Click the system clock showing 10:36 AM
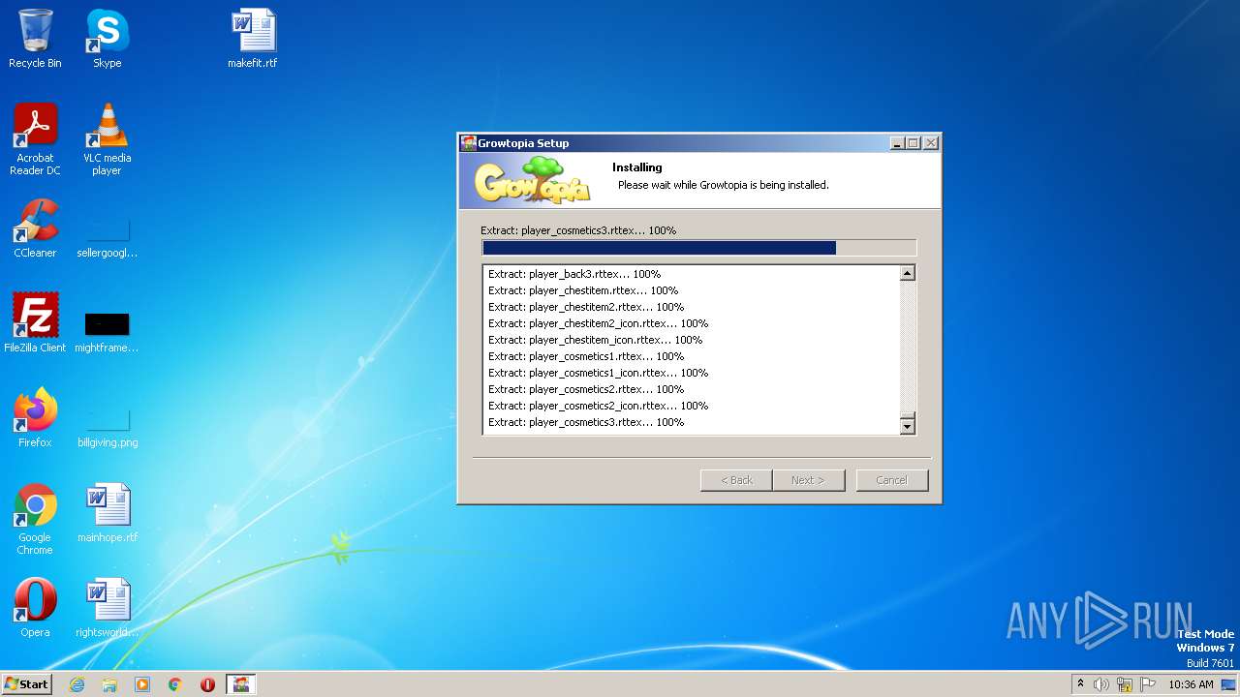1240x697 pixels. coord(1191,684)
